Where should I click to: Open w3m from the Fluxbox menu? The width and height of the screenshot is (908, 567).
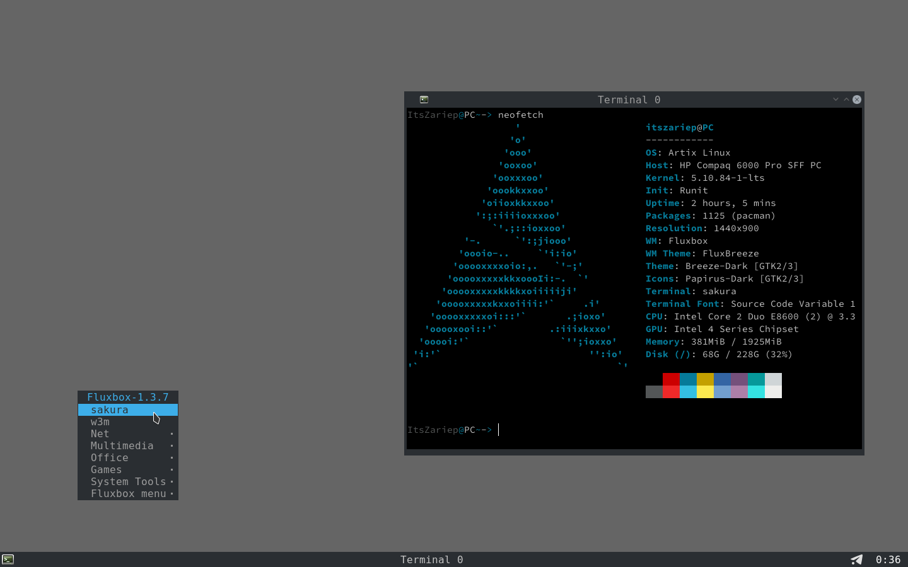(x=128, y=422)
